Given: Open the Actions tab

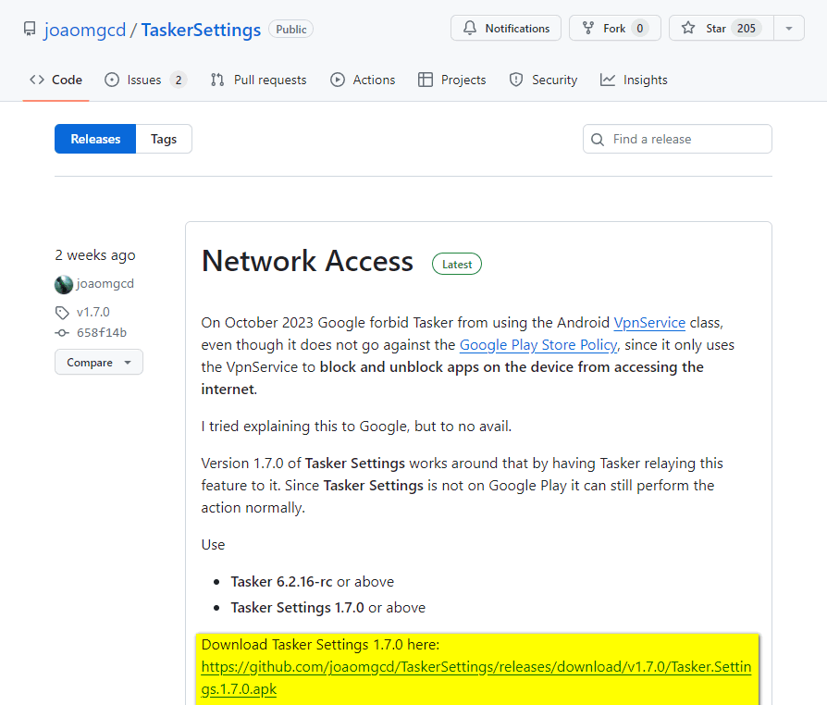Looking at the screenshot, I should [x=363, y=80].
